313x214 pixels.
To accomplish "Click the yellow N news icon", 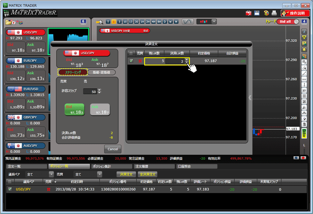I will pos(304,37).
